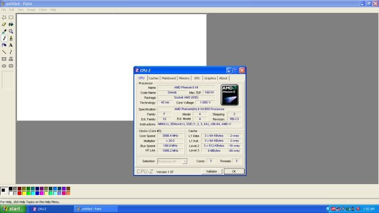Open Paint's File menu

click(4, 10)
